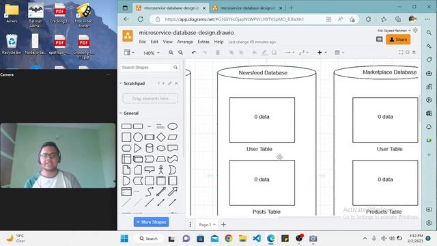Pick the diamond shape from General shapes
The width and height of the screenshot is (437, 246).
click(161, 137)
